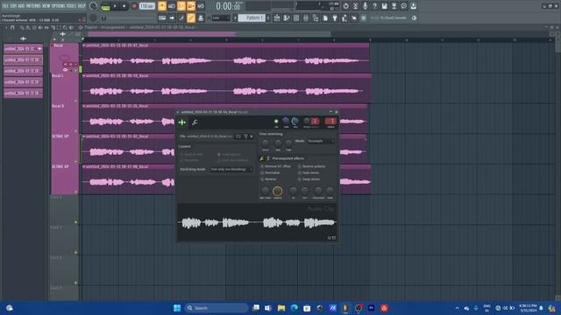
Task: Open the ADD menu
Action: tap(21, 6)
